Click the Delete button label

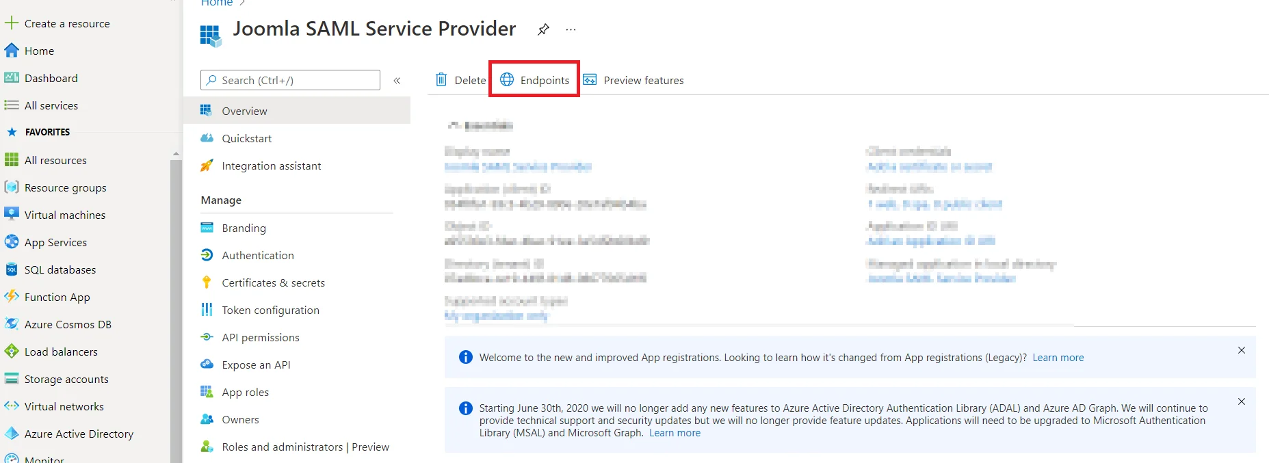pos(470,80)
